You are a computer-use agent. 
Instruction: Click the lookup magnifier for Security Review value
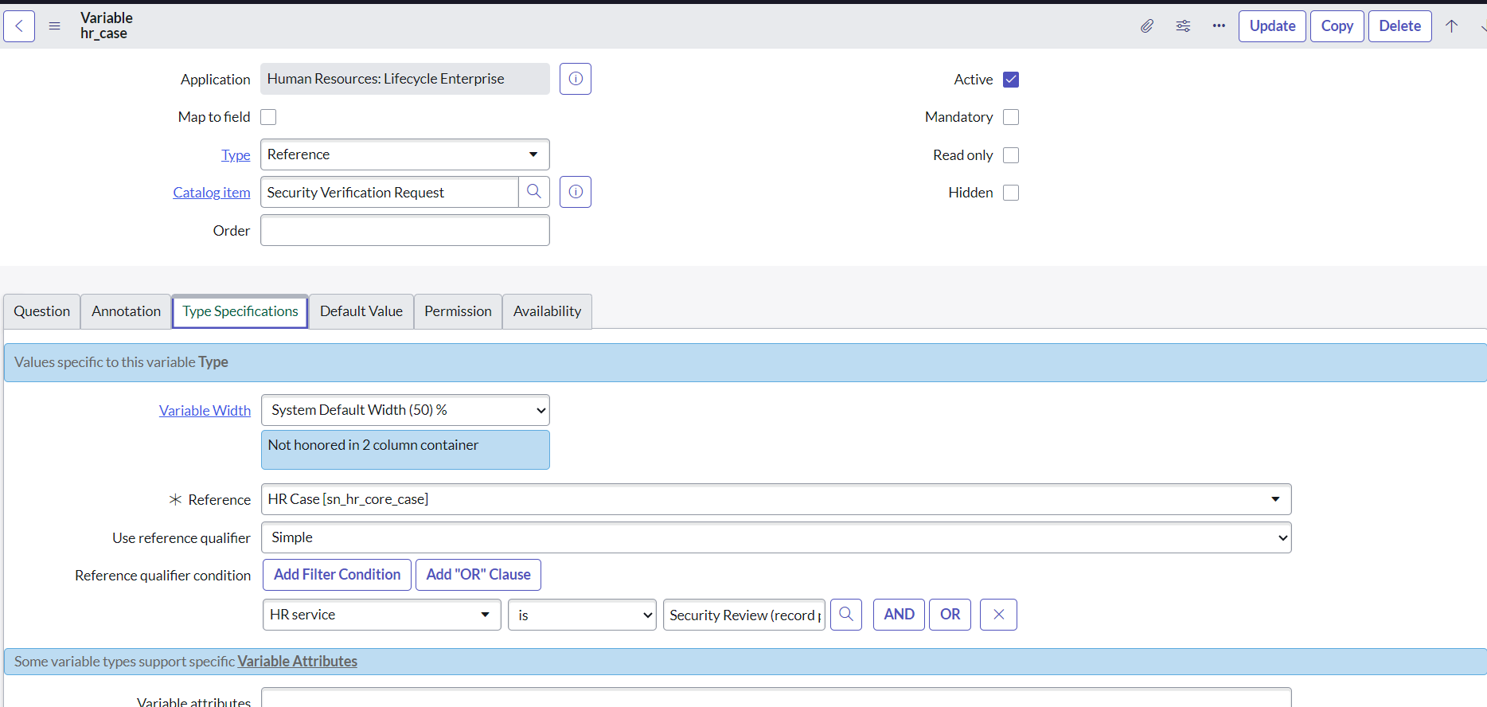pyautogui.click(x=846, y=615)
